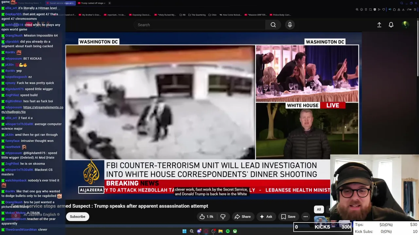
Task: Click chat username TheeGrandWizardMan
Action: tap(21, 229)
